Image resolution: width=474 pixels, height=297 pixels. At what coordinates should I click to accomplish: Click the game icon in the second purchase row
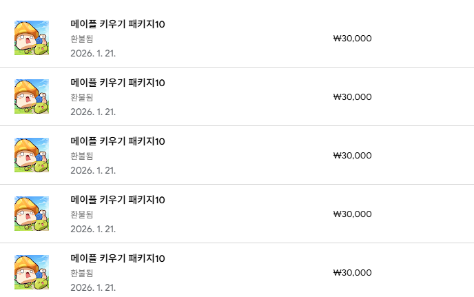(x=32, y=96)
